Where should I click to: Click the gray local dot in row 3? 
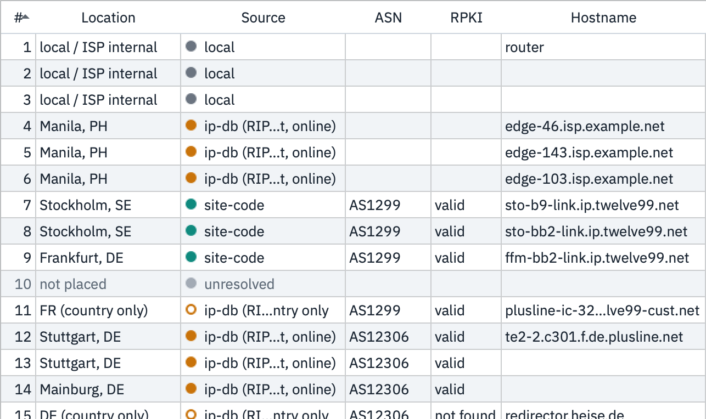point(191,99)
